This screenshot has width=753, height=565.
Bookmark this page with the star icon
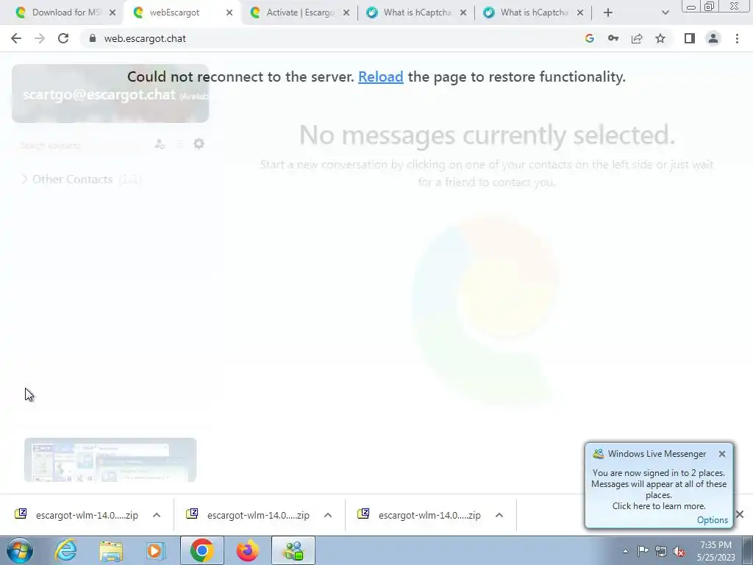(x=660, y=38)
